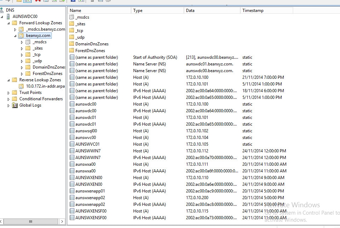
Task: Click the _msdcs delegation icon in list pane
Action: (x=72, y=17)
